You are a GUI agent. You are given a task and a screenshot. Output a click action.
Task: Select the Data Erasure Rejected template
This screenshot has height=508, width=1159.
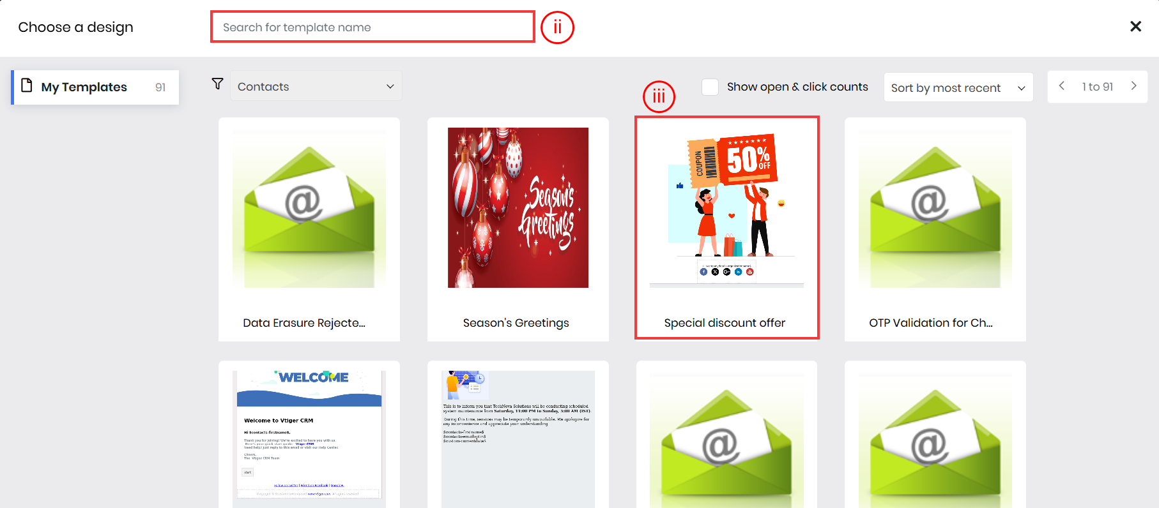(309, 208)
